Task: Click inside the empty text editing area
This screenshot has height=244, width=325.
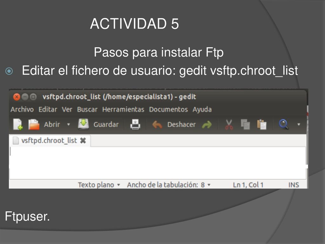Action: coord(157,163)
